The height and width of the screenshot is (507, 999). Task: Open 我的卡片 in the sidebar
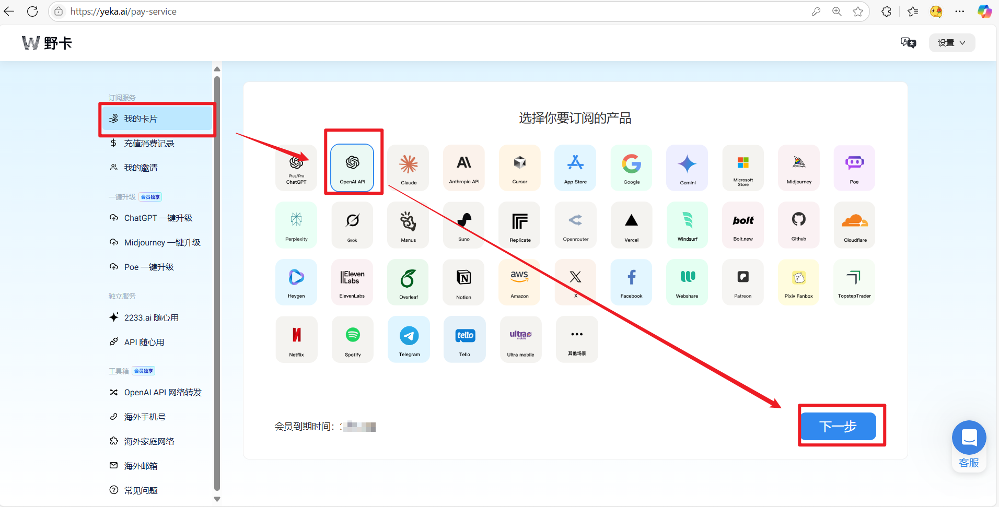(x=157, y=119)
